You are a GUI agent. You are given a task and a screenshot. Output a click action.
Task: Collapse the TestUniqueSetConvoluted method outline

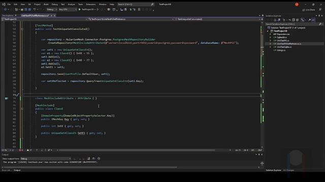[x=22, y=29]
